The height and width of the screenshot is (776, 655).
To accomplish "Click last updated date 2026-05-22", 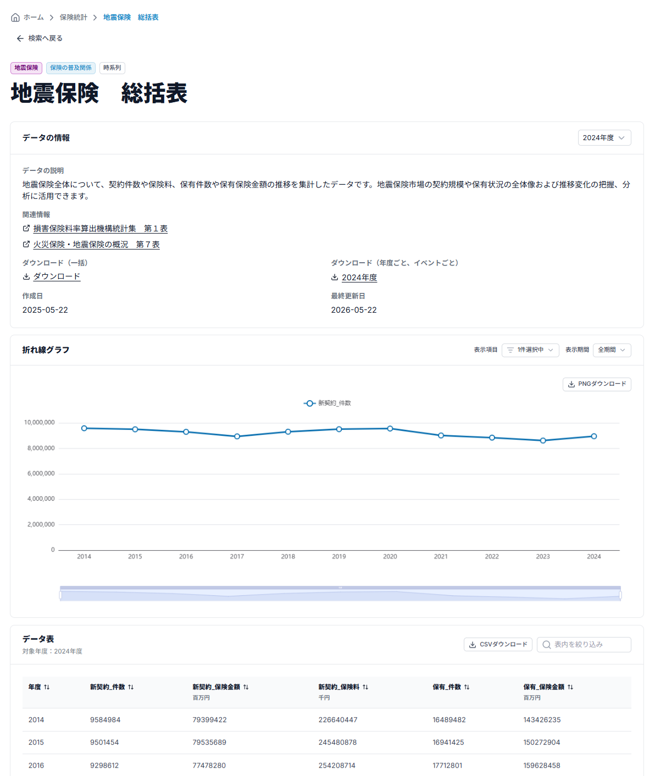I will (x=354, y=310).
